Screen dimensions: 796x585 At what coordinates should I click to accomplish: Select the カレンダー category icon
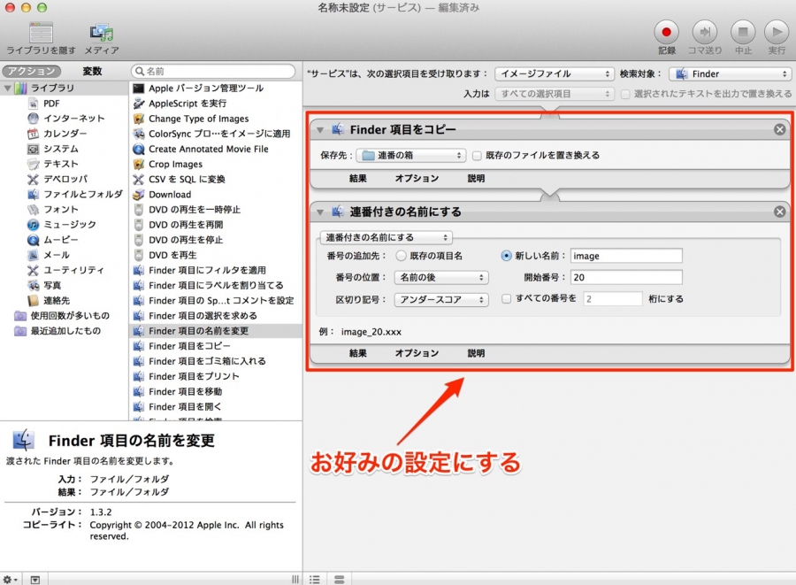click(x=33, y=134)
